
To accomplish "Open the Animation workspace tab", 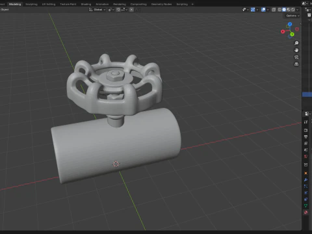I will (102, 4).
